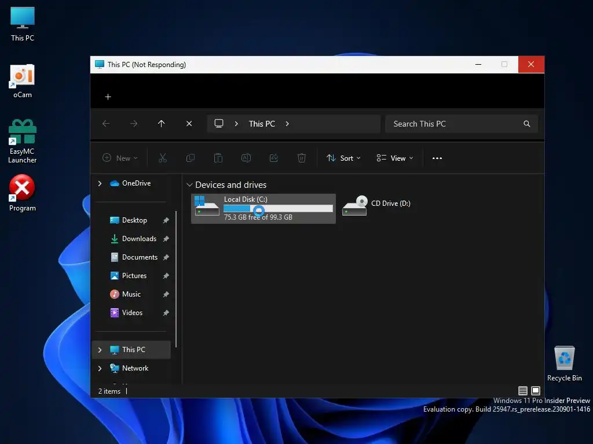Minimize the This PC window
Image resolution: width=593 pixels, height=444 pixels.
[478, 65]
